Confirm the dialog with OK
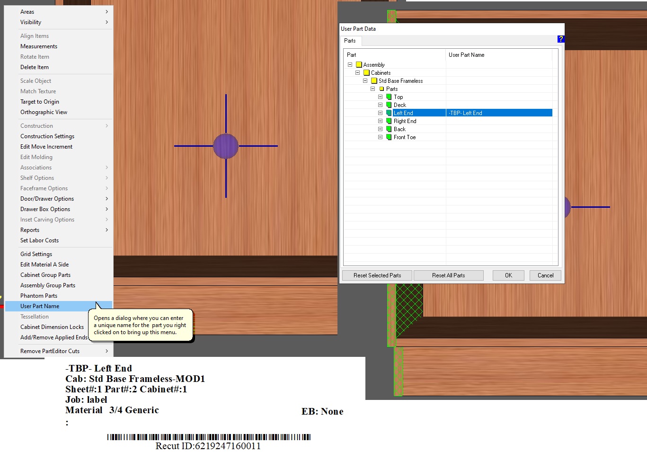 click(x=508, y=275)
